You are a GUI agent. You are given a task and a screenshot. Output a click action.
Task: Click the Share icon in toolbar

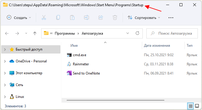[101, 17]
